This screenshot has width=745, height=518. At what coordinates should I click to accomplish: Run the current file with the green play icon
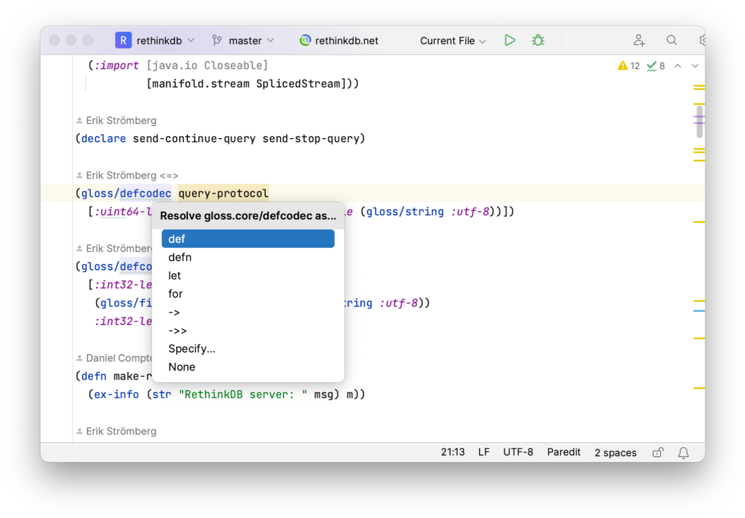tap(510, 40)
